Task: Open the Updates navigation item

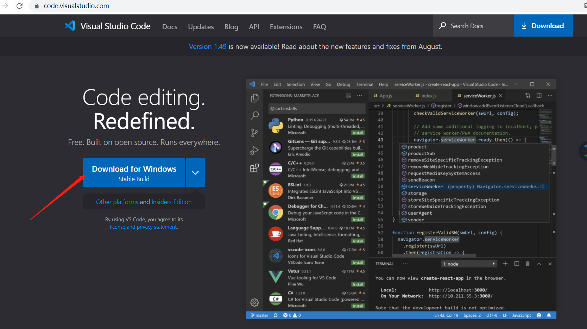Action: click(x=201, y=27)
